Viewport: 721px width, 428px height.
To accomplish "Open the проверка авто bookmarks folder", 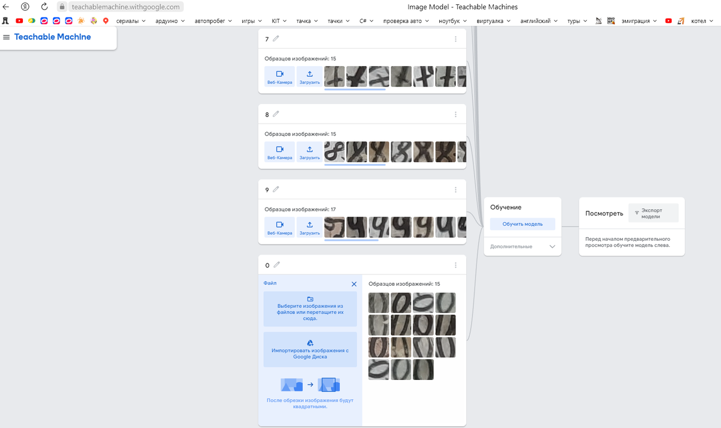I will pos(406,20).
